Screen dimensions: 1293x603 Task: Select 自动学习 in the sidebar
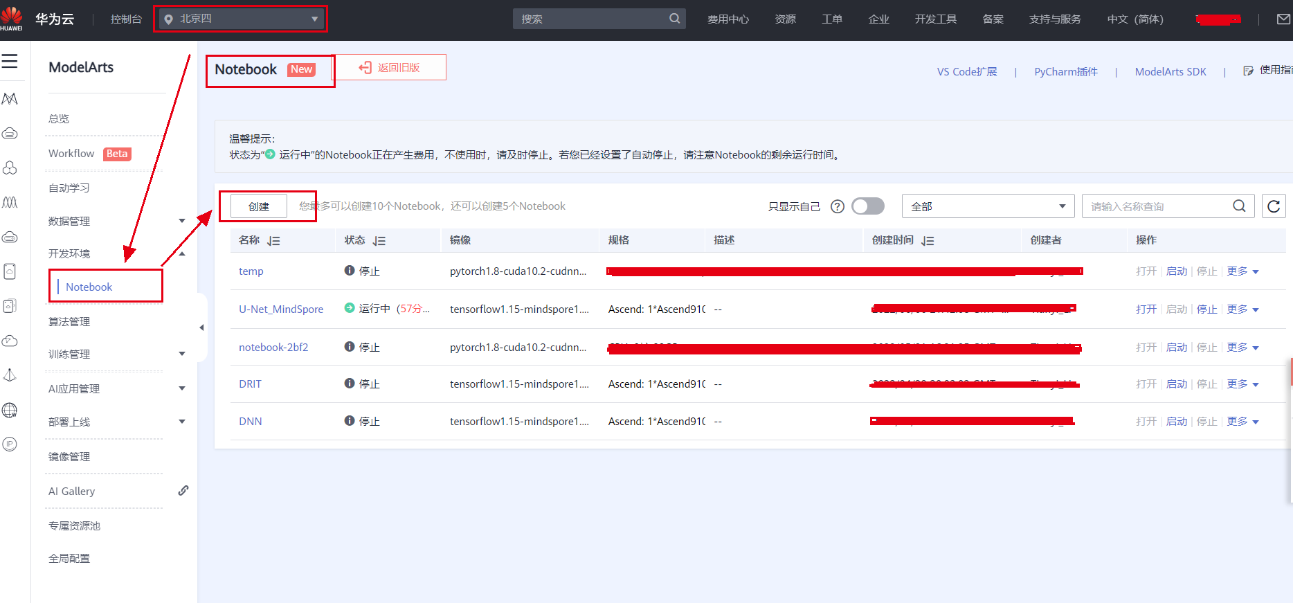[69, 188]
